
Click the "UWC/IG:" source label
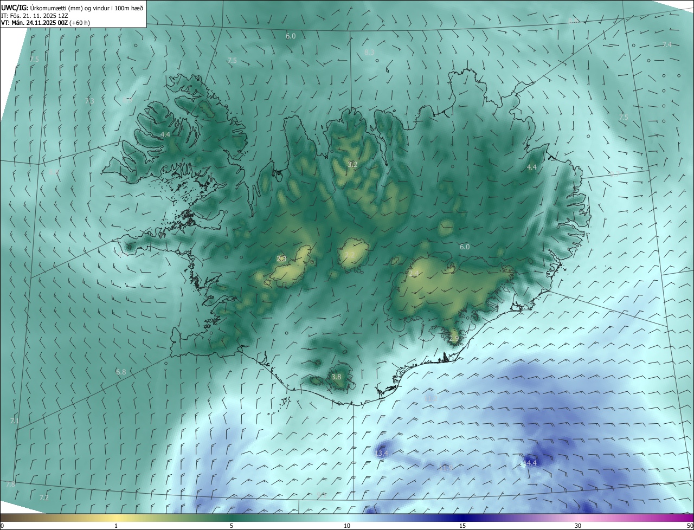[x=15, y=8]
